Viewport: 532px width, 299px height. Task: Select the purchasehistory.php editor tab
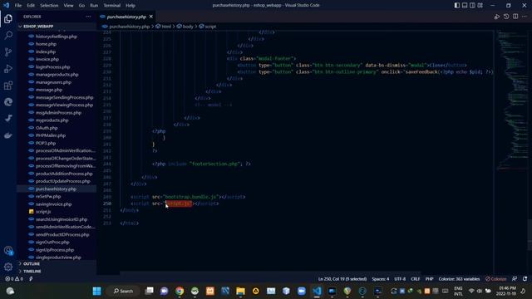(x=126, y=17)
